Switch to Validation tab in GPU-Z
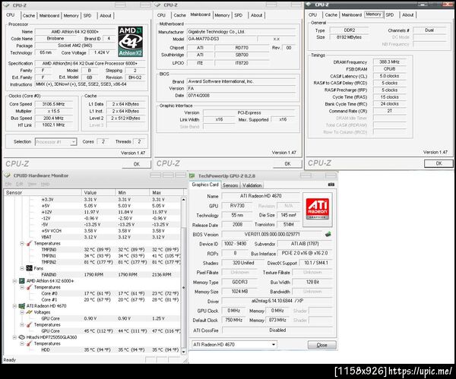The height and width of the screenshot is (379, 456). [252, 185]
